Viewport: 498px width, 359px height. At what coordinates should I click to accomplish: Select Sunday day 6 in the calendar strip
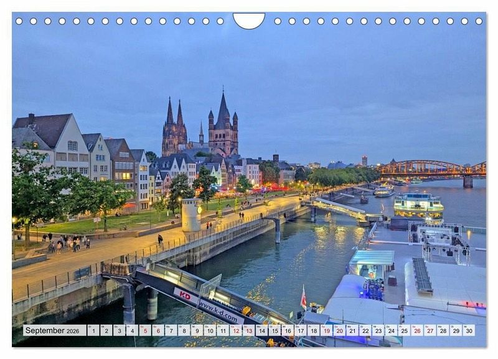click(x=158, y=330)
